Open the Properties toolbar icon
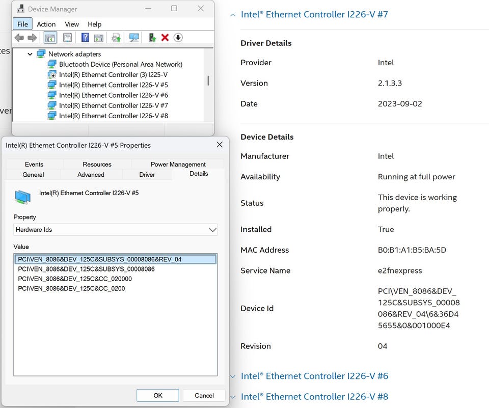Viewport: 489px width, 408px height. click(67, 38)
